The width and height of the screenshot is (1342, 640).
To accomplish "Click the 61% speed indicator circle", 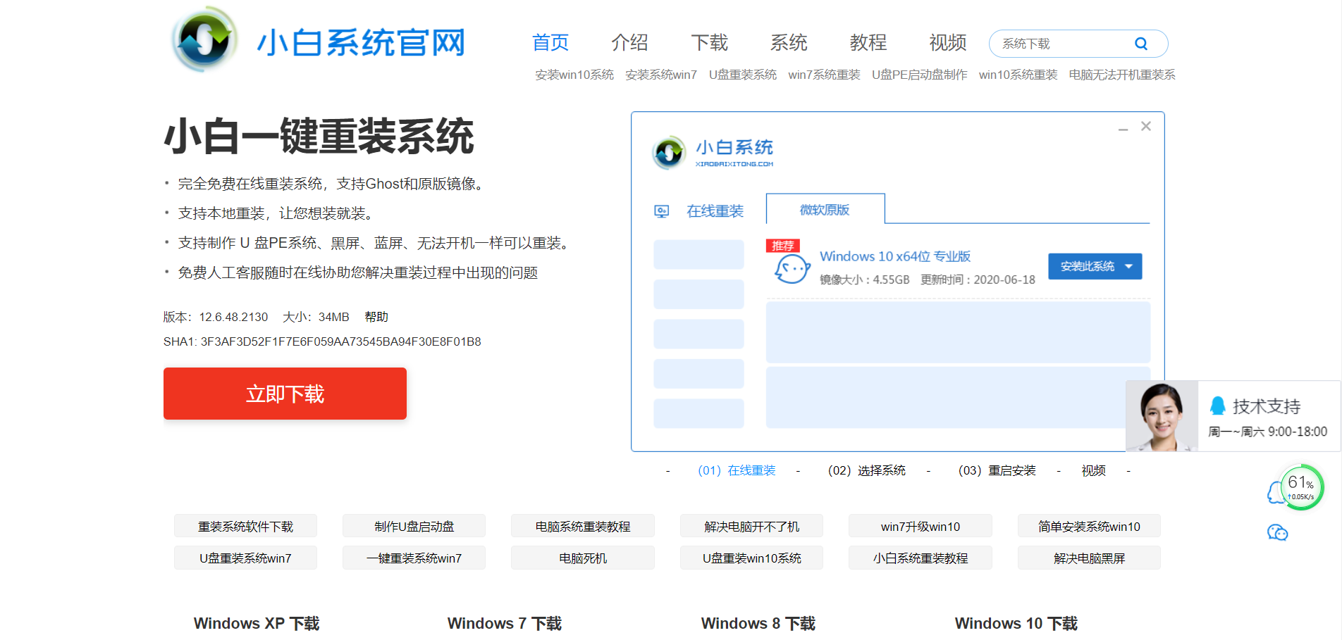I will pyautogui.click(x=1301, y=487).
